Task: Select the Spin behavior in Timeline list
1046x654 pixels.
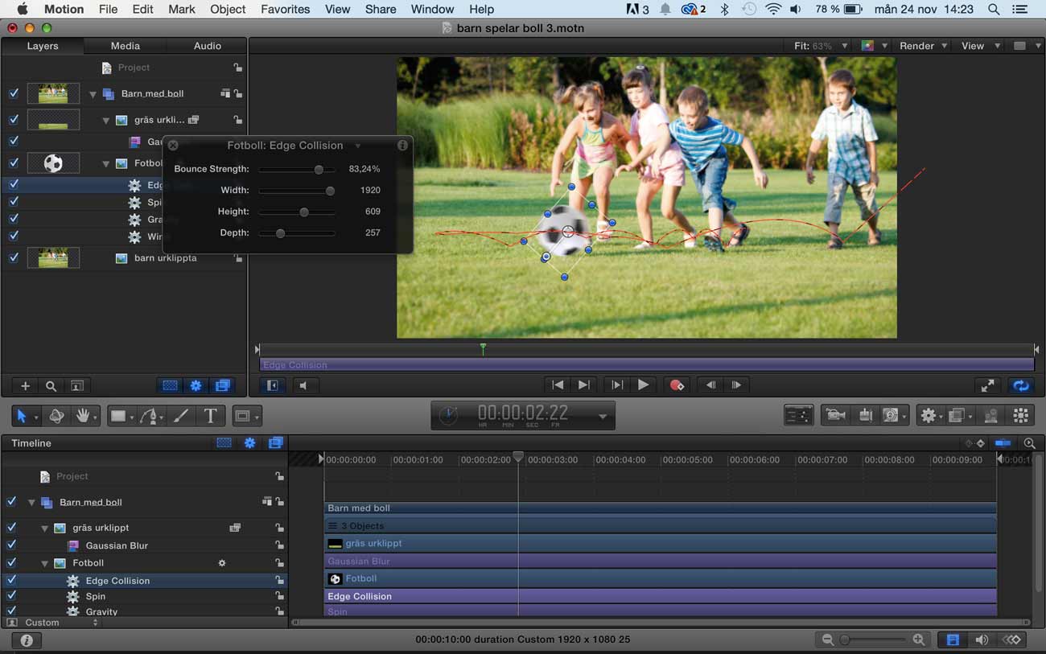Action: pyautogui.click(x=96, y=597)
